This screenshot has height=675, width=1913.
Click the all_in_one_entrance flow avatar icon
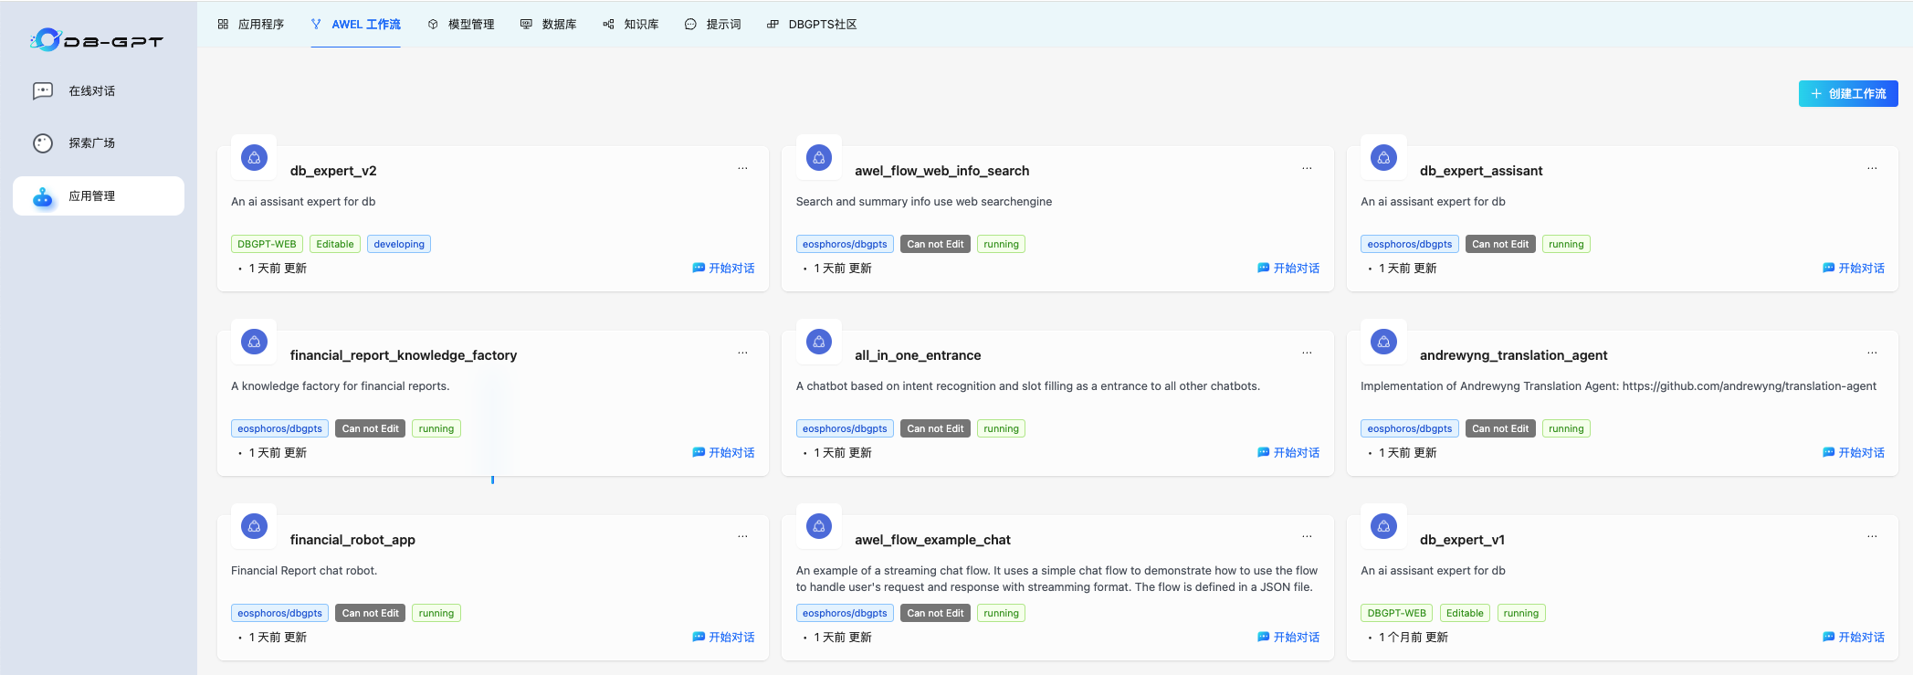point(819,342)
